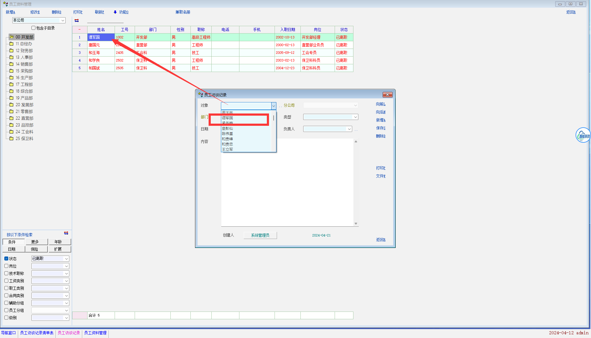The image size is (591, 338).
Task: Click the content area scrollbar down arrow
Action: (x=356, y=224)
